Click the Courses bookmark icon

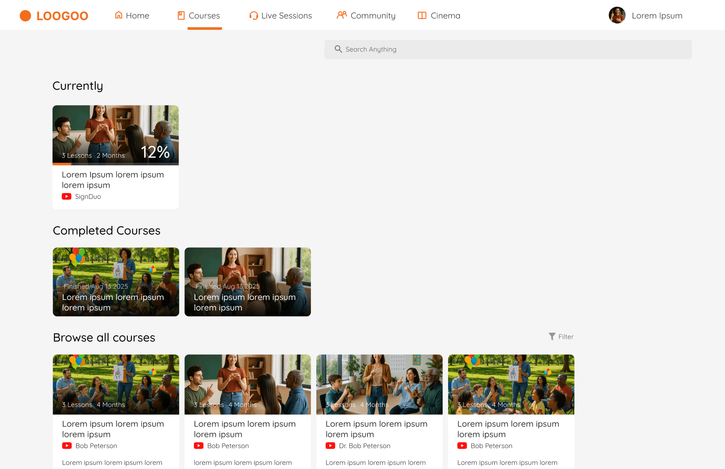tap(181, 15)
